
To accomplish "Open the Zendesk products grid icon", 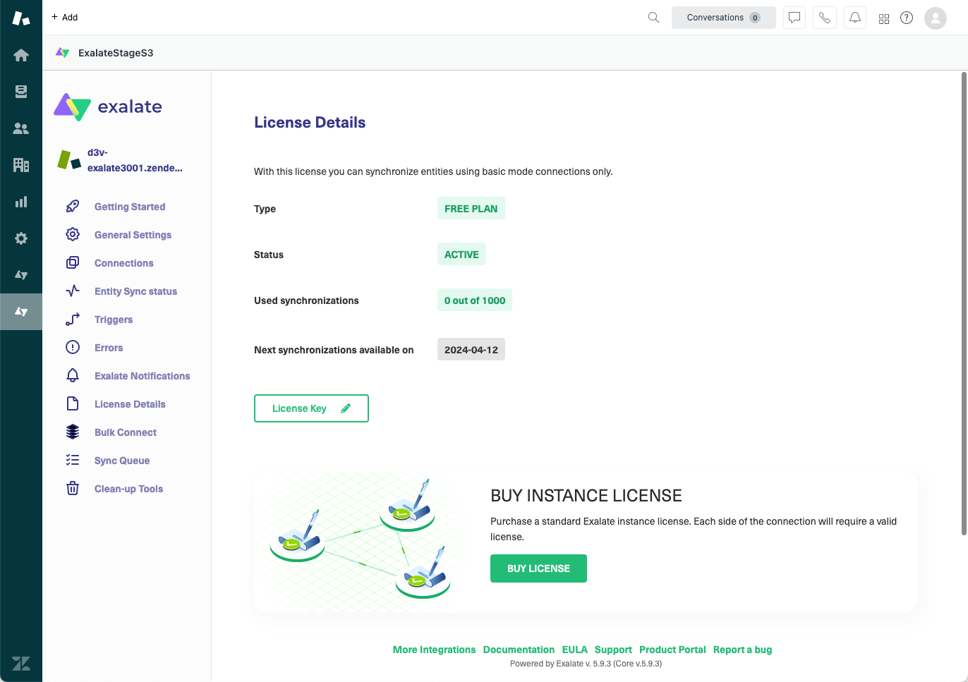I will pos(884,18).
